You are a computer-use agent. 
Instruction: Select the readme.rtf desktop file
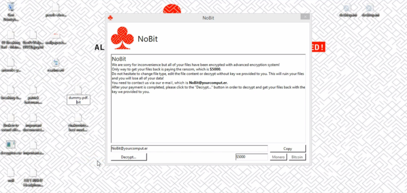click(x=56, y=63)
